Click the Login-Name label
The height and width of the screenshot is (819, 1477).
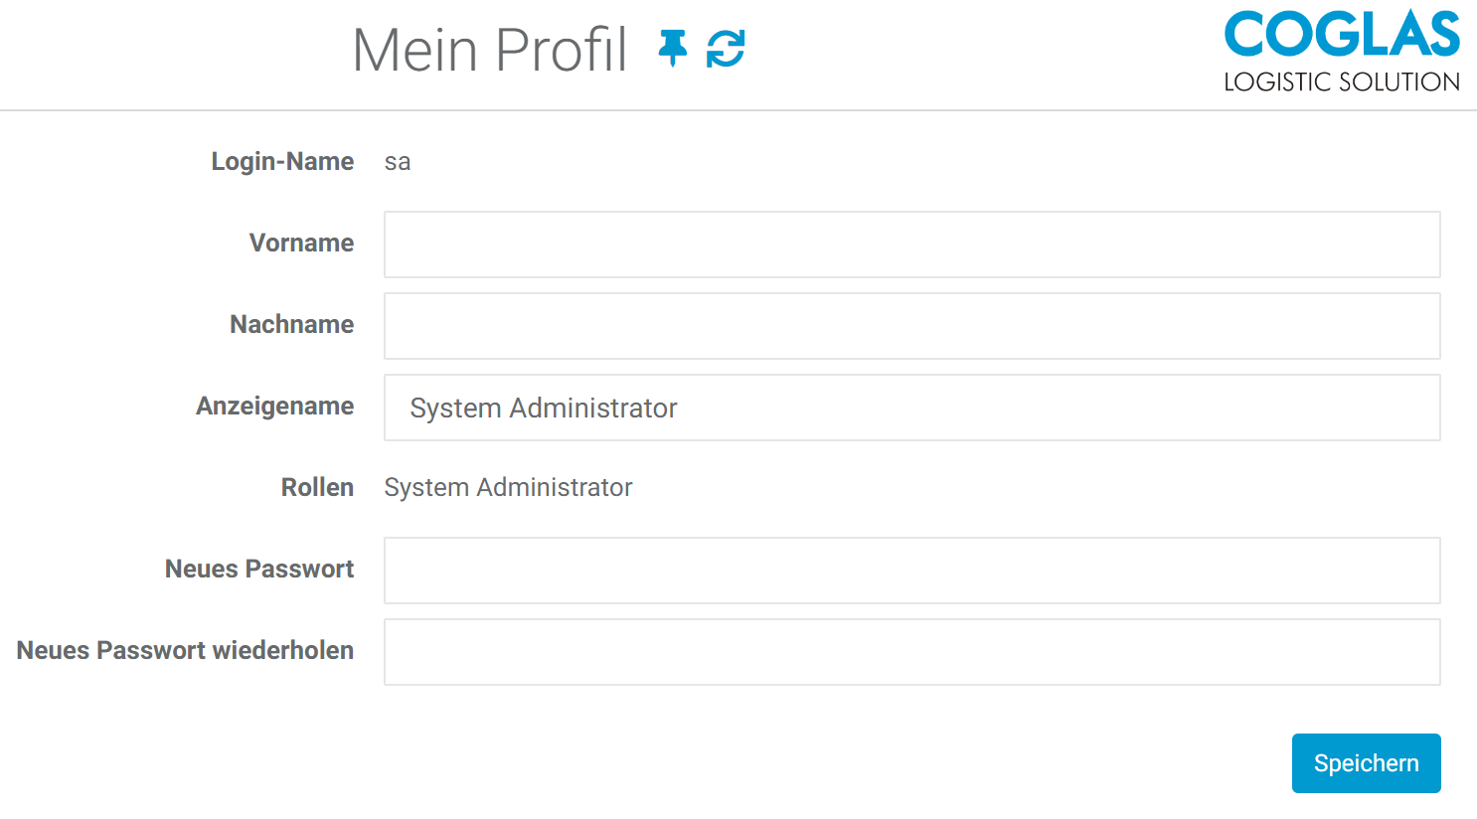[282, 161]
